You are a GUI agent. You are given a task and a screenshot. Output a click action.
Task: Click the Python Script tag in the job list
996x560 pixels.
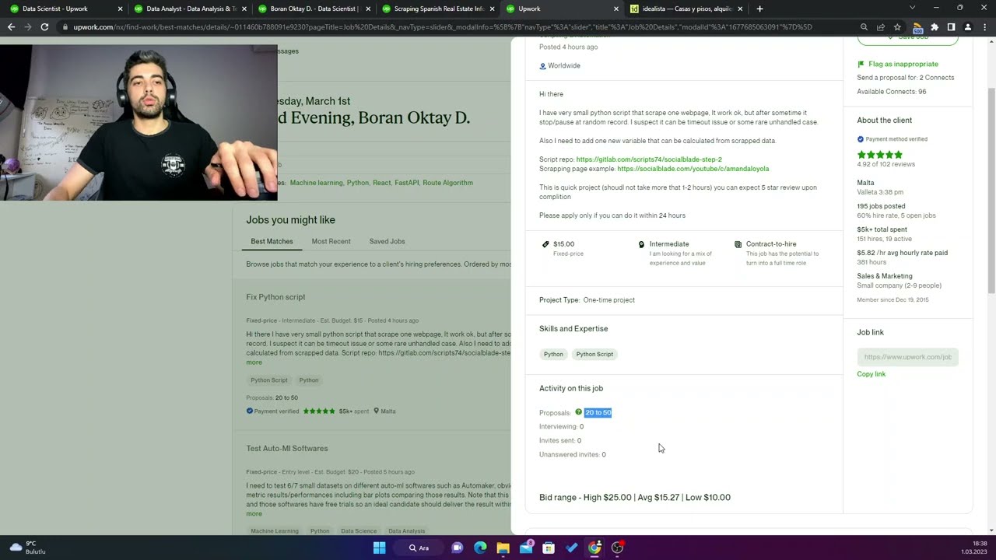[x=269, y=380]
